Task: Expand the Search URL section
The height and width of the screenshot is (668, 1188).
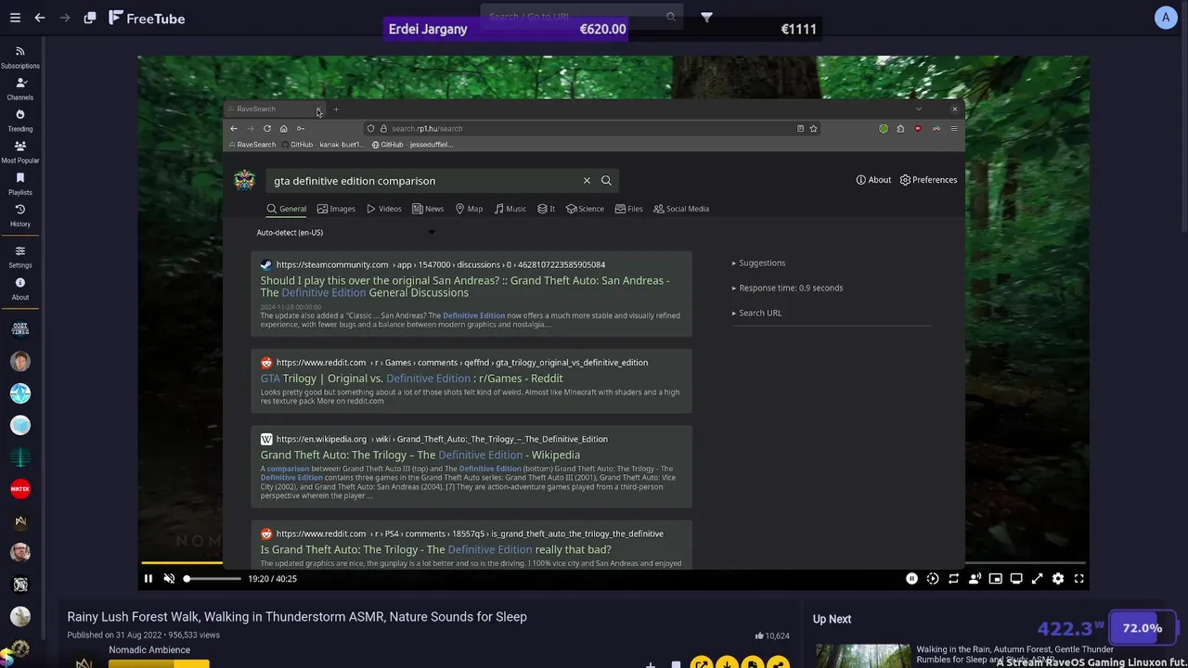Action: pyautogui.click(x=756, y=313)
